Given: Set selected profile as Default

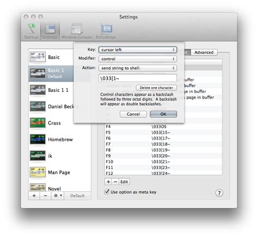Looking at the screenshot, I should click(77, 196).
